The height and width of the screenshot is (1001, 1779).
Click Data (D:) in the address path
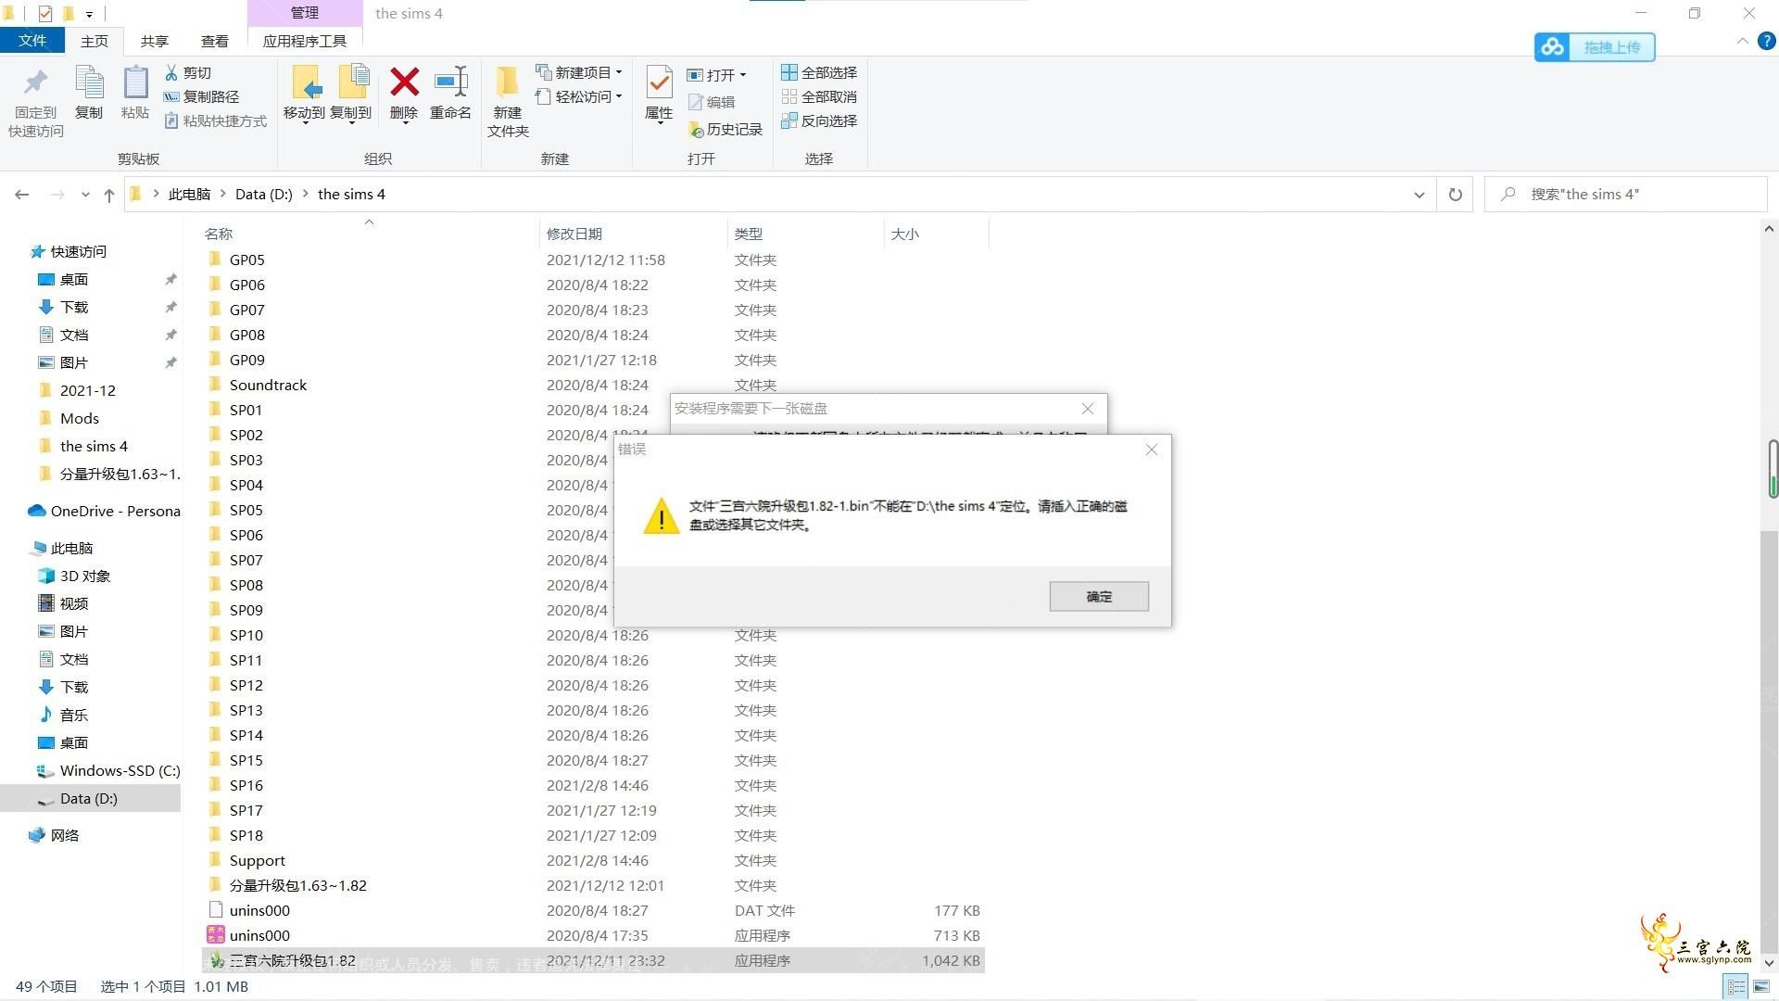(264, 195)
